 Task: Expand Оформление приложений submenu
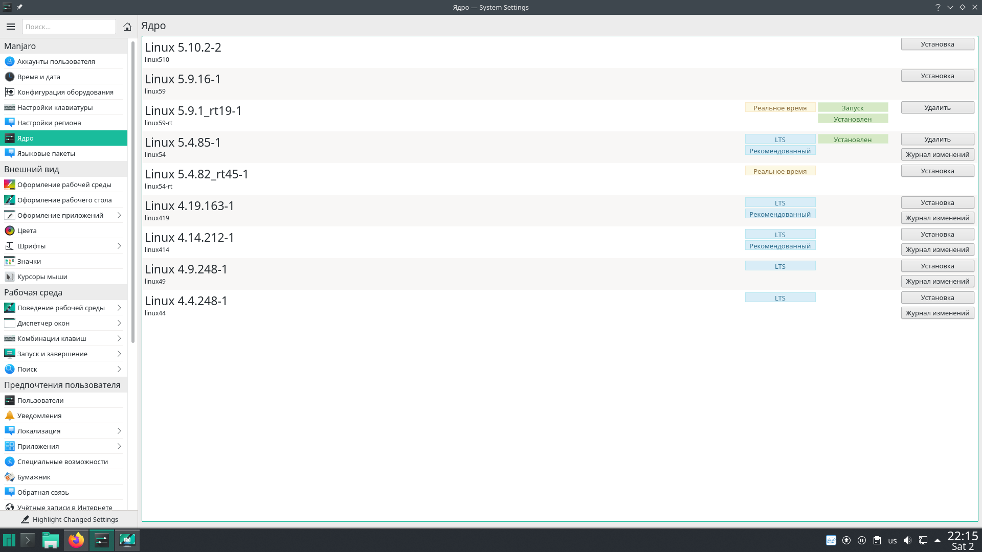coord(119,215)
